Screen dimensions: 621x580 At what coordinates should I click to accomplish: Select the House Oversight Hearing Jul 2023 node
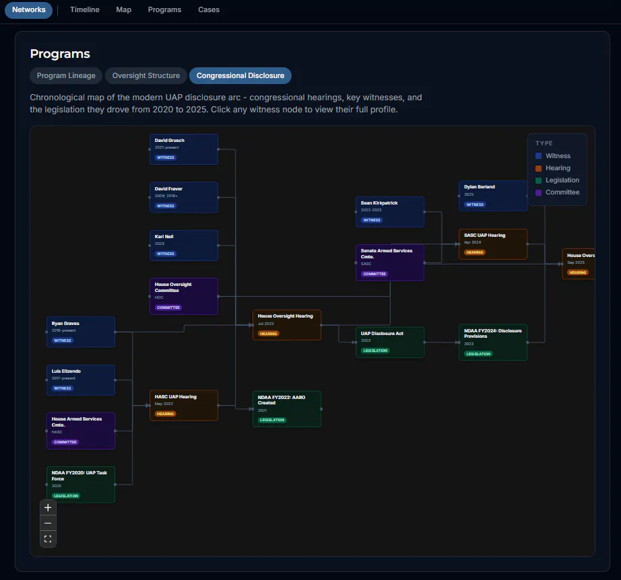tap(287, 325)
